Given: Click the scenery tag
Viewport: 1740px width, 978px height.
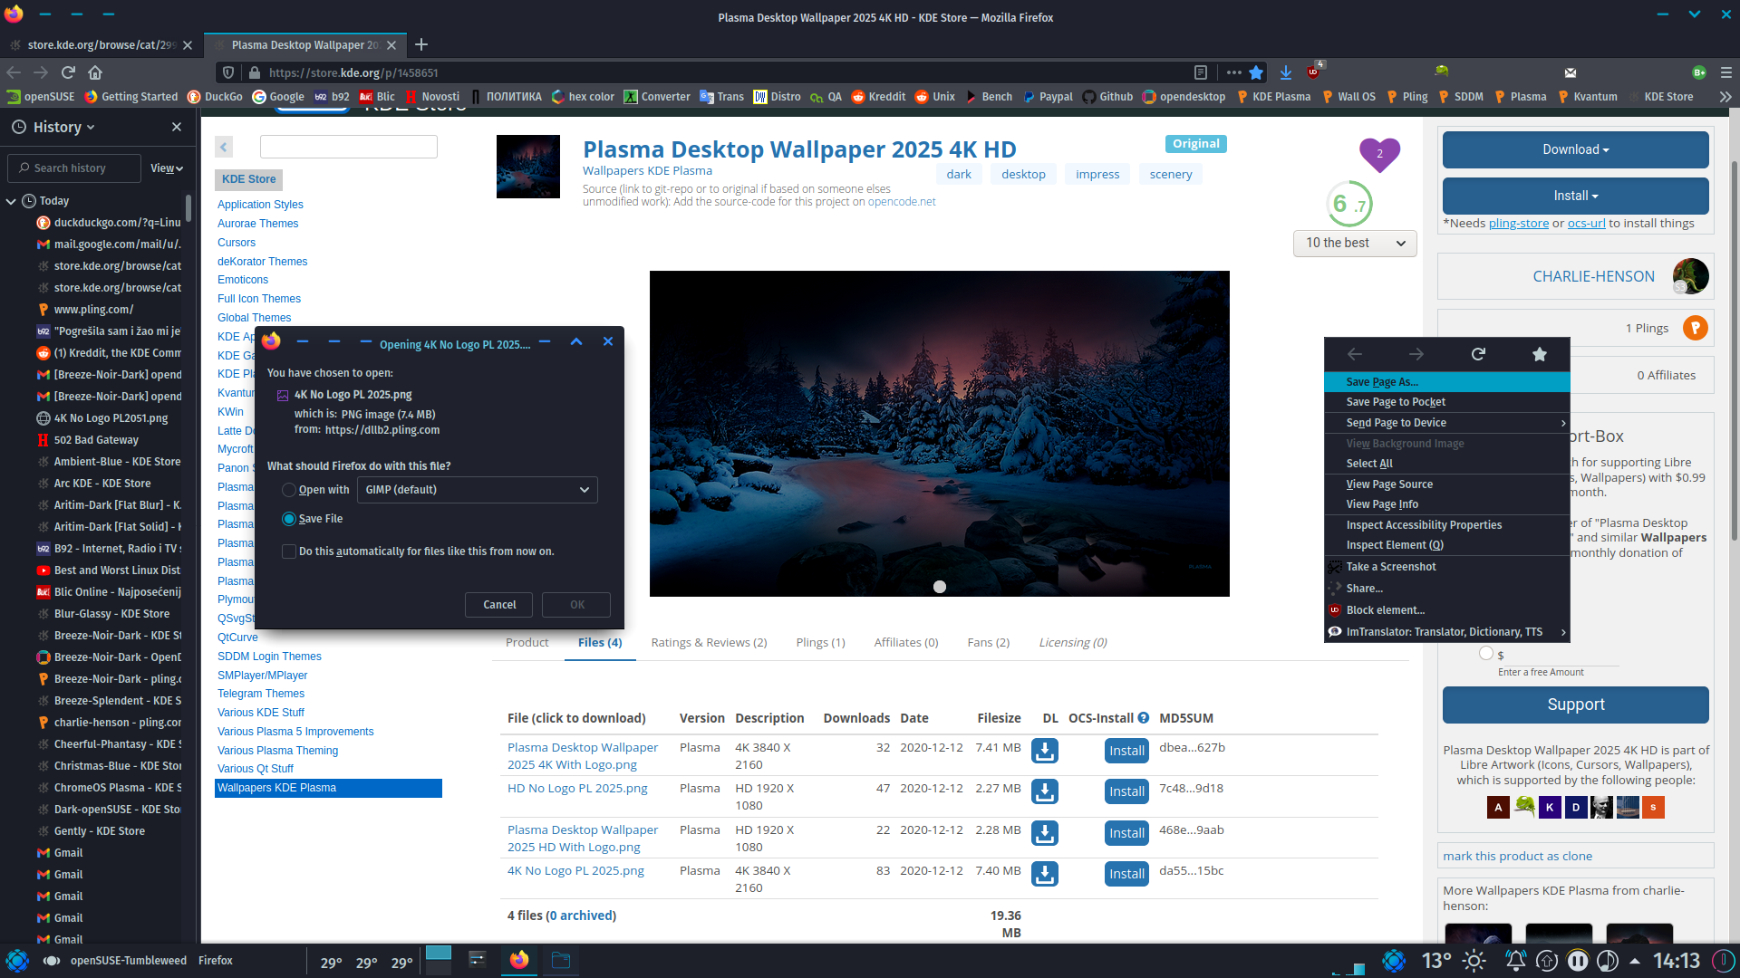Looking at the screenshot, I should coord(1171,174).
